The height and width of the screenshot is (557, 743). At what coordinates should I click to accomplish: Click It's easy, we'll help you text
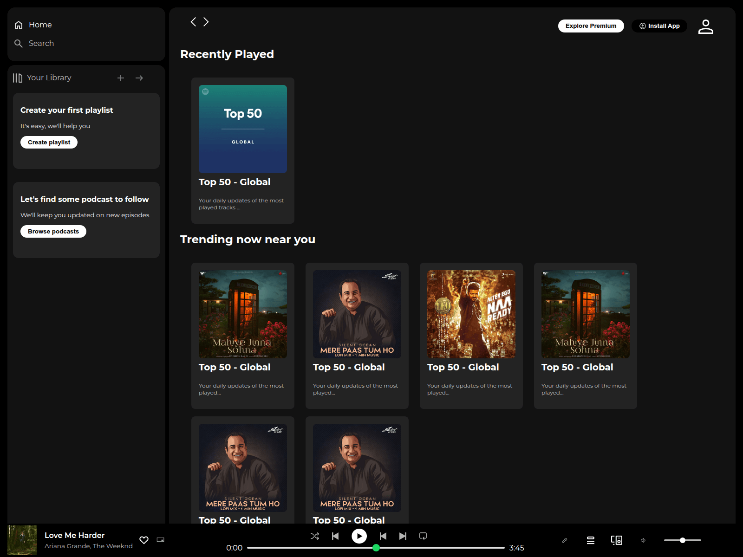pos(55,126)
